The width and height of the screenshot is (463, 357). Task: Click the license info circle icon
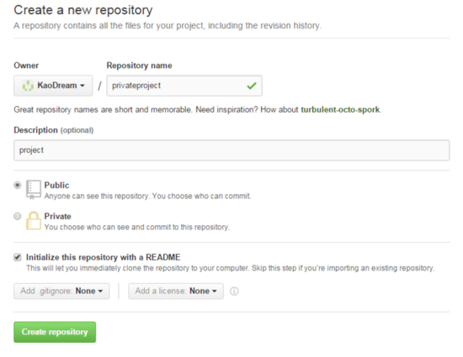[x=234, y=291]
